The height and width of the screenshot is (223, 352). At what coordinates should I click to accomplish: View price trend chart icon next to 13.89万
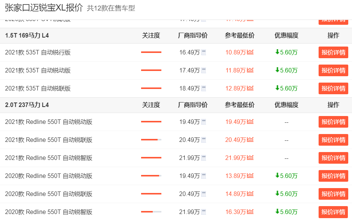click(250, 175)
